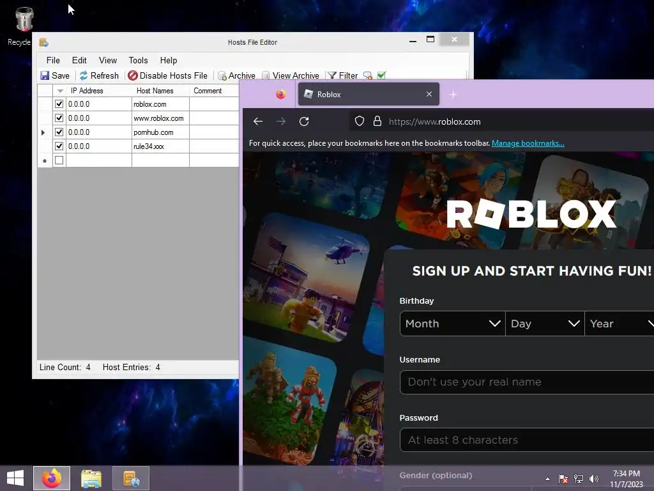Open the Windows Start menu
This screenshot has height=491, width=654.
pyautogui.click(x=15, y=478)
